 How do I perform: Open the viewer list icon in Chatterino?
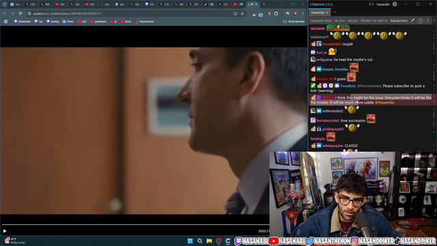tap(421, 20)
